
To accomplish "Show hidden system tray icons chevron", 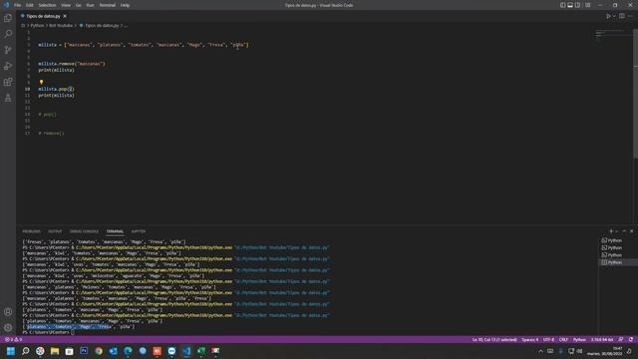I will pyautogui.click(x=540, y=351).
